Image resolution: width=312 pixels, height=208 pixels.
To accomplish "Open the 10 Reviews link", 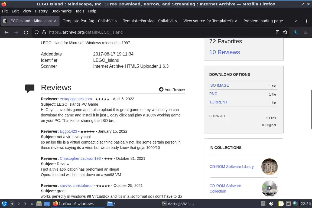I will (x=225, y=52).
